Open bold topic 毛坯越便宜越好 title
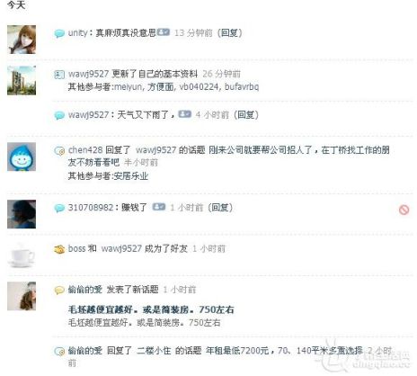Screen dimensions: 417x376 (x=151, y=309)
